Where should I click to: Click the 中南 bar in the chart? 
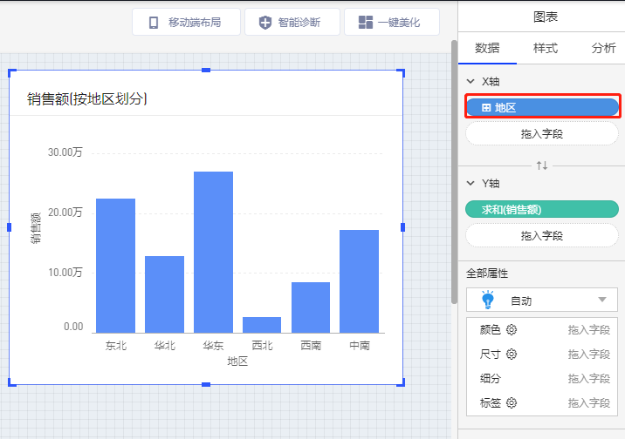pyautogui.click(x=359, y=281)
